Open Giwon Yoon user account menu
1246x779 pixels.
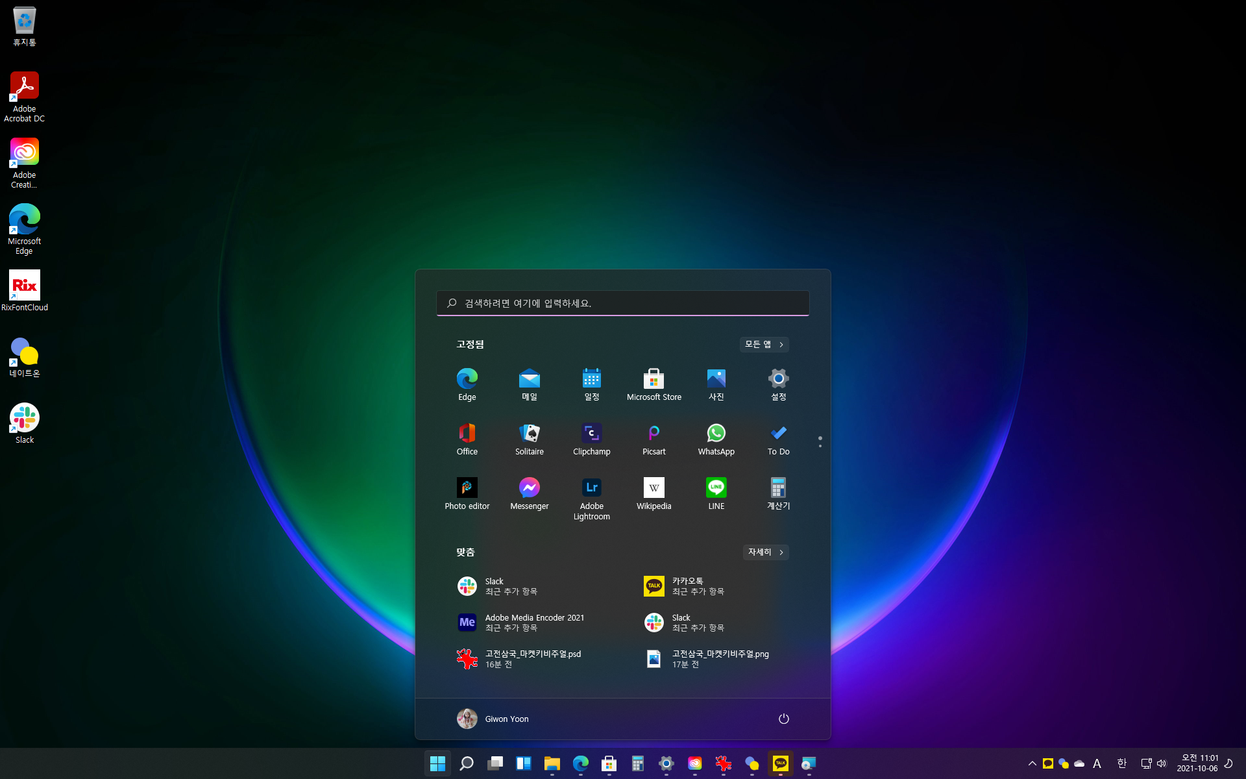tap(493, 719)
